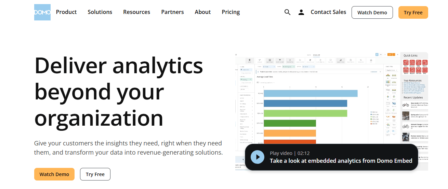Expand the Resources navigation menu
This screenshot has height=189, width=448.
point(136,12)
